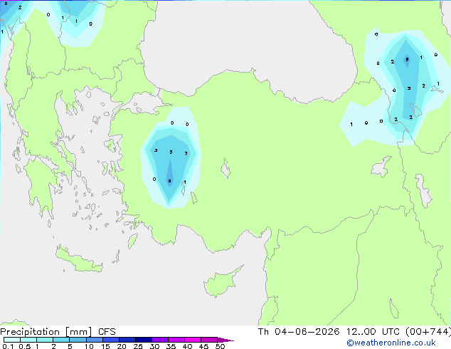Image resolution: width=451 pixels, height=349 pixels.
Task: Select the 30–35 mm violet legend box
Action: tap(159, 340)
